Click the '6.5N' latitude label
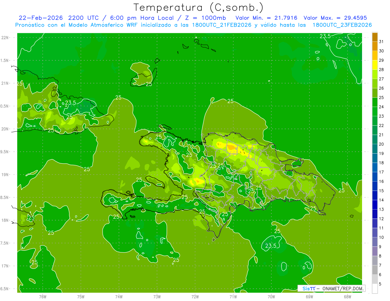This screenshot has height=301, width=390. [x=5, y=289]
